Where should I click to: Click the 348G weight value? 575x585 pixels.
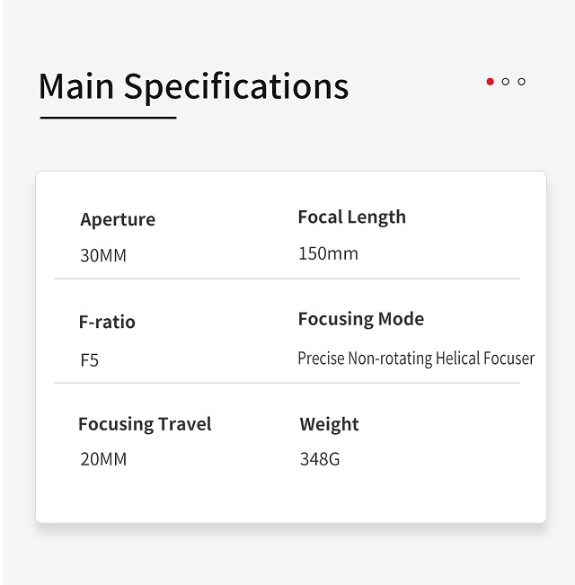pyautogui.click(x=320, y=460)
